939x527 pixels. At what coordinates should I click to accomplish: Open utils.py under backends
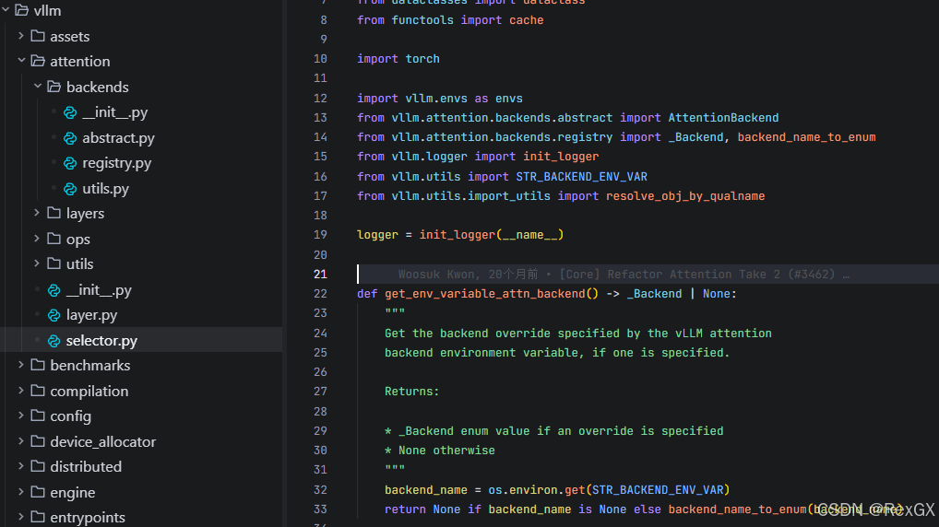(x=105, y=189)
